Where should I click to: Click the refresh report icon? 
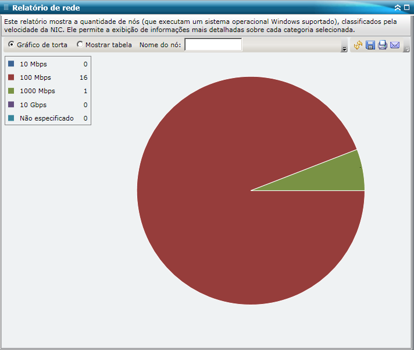point(358,45)
